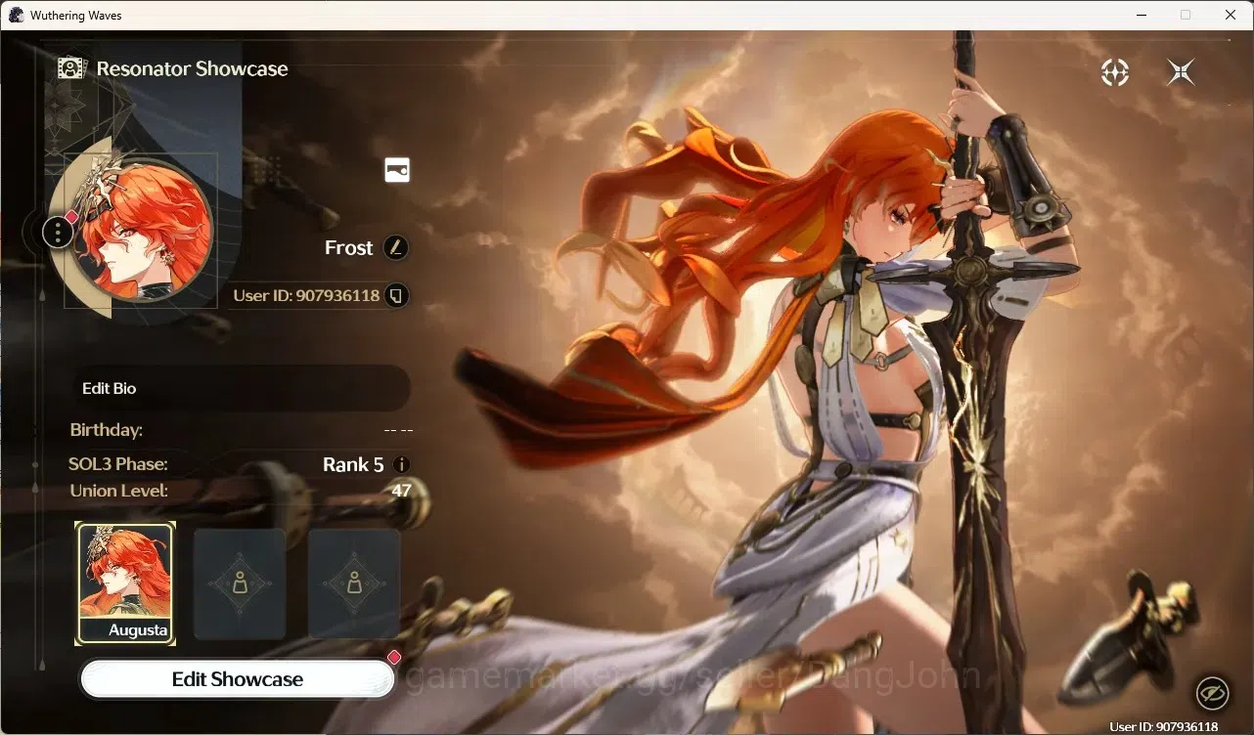Image resolution: width=1254 pixels, height=735 pixels.
Task: Close the Wuthering Waves window
Action: [x=1231, y=15]
